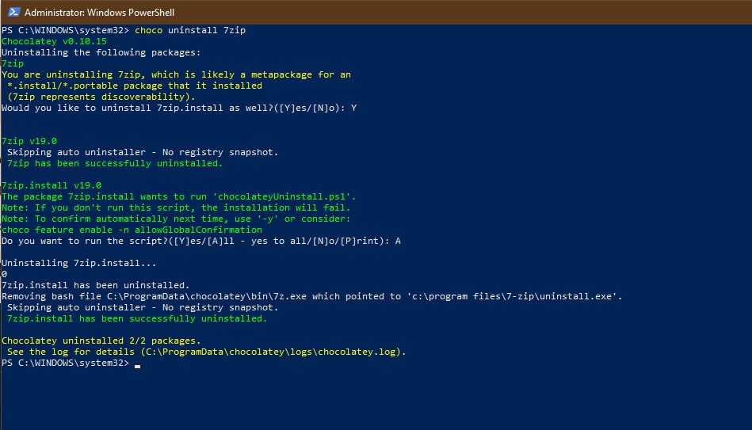Click the PowerShell icon in title bar

point(11,13)
